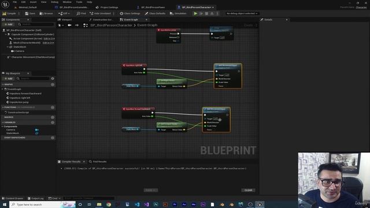Go back in graph navigation history
370x208 pixels.
click(69, 25)
